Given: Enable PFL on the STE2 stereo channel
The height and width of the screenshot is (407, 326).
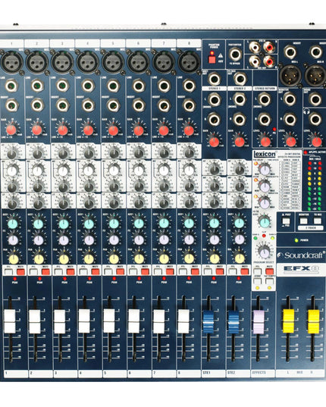Looking at the screenshot, I should pyautogui.click(x=232, y=272).
